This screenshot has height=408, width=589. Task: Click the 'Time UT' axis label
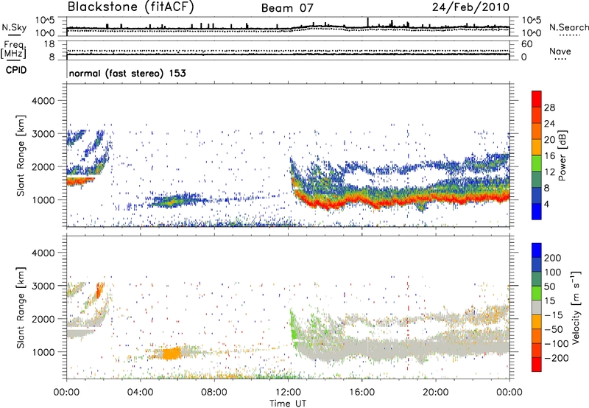288,404
